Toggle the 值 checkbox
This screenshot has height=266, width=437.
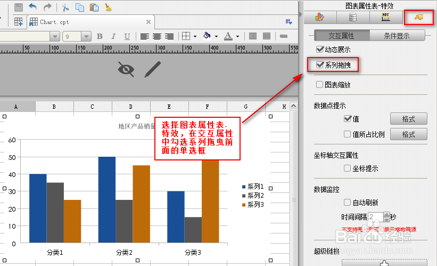pyautogui.click(x=347, y=119)
